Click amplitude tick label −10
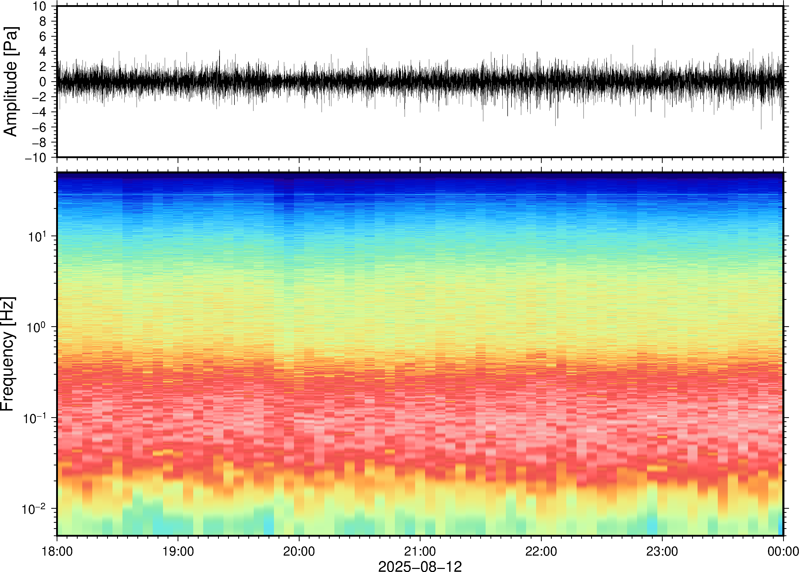The image size is (799, 572). (36, 158)
